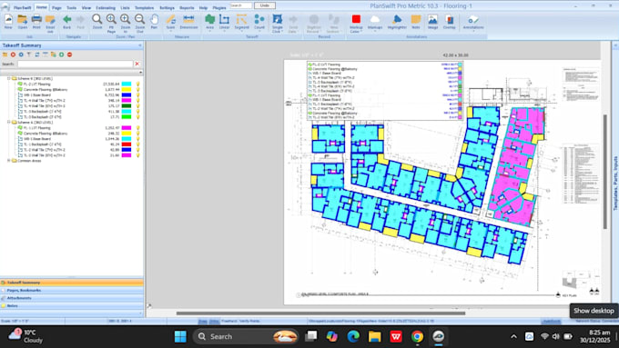This screenshot has height=348, width=619.
Task: Open Windows Start menu
Action: pyautogui.click(x=180, y=336)
